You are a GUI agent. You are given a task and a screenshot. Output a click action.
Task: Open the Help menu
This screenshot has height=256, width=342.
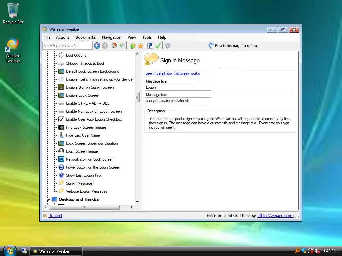click(x=162, y=37)
